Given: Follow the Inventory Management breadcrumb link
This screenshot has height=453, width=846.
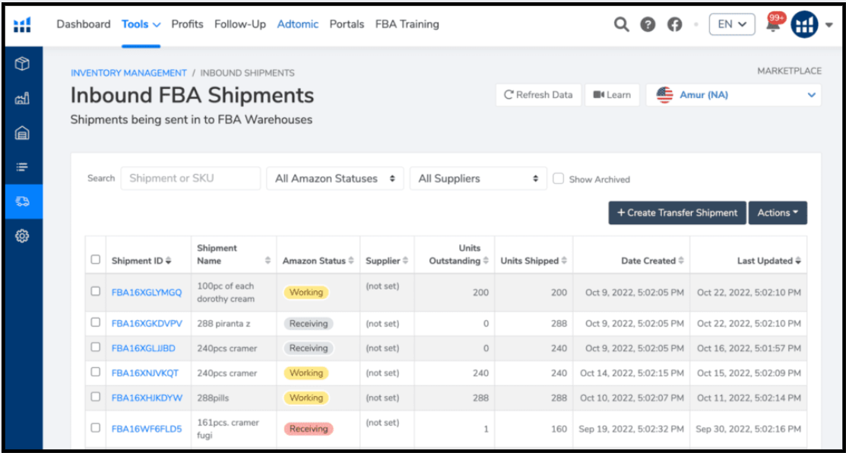Looking at the screenshot, I should click(x=128, y=73).
